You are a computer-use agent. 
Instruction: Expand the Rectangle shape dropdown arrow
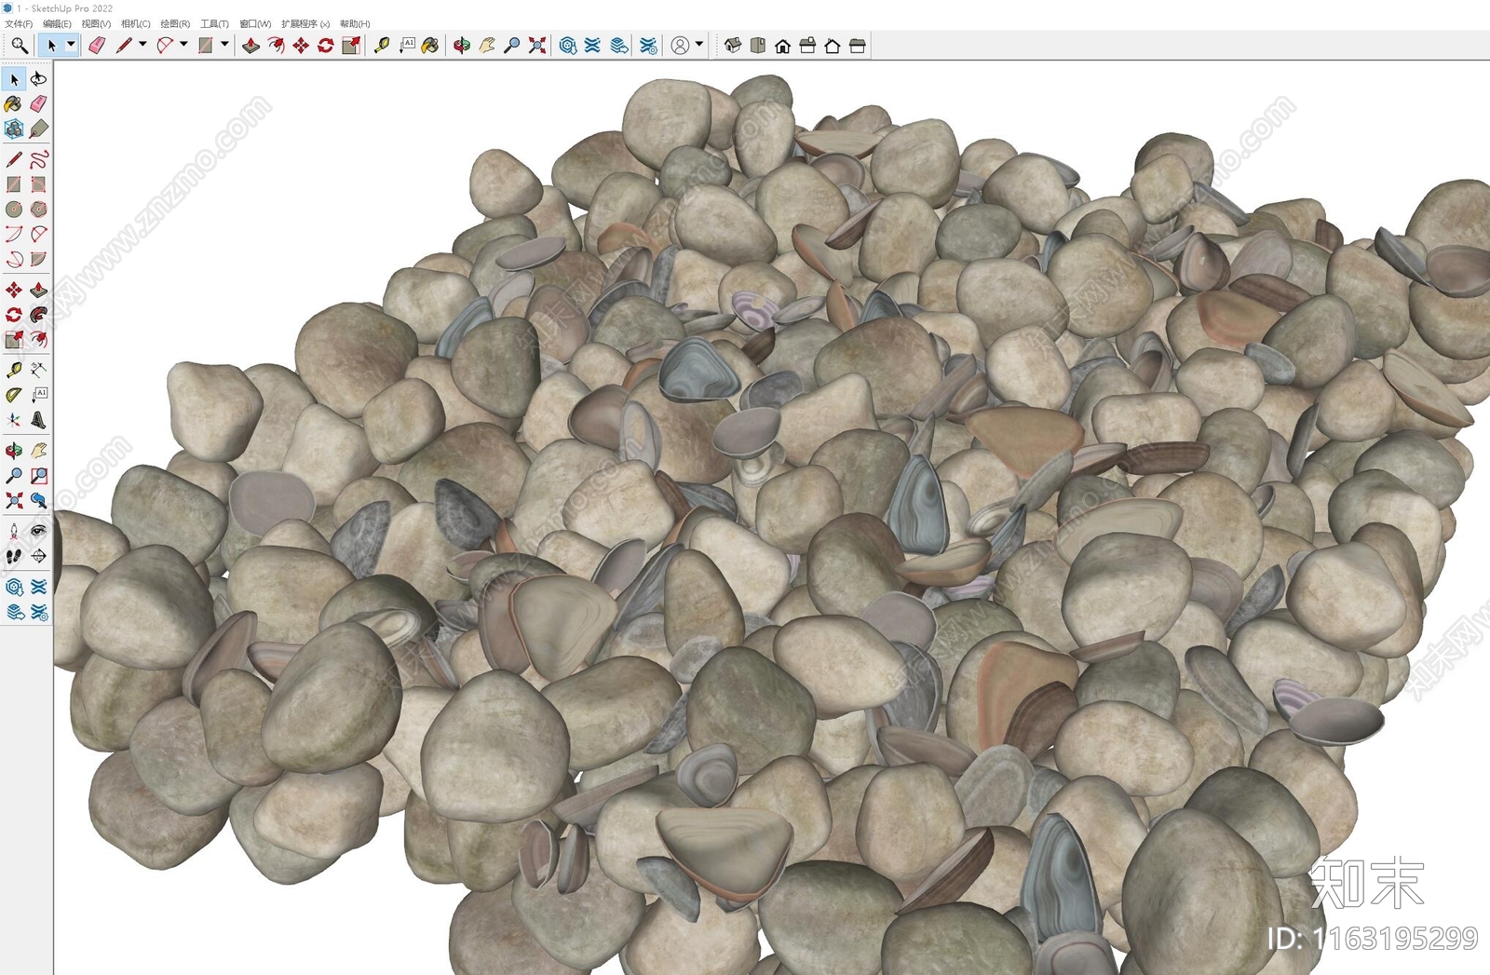[x=224, y=44]
